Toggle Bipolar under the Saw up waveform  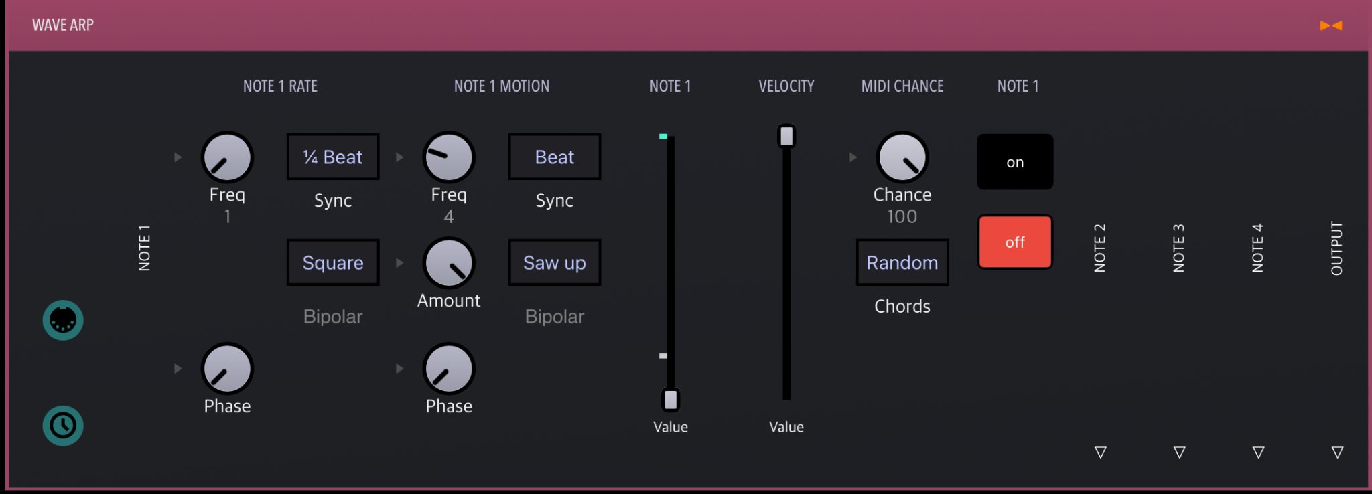(555, 317)
